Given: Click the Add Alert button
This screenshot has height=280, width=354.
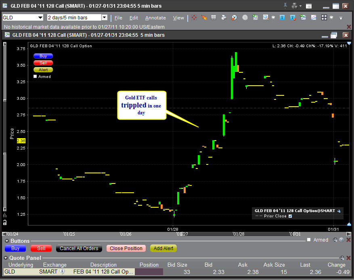Looking at the screenshot, I should 163,248.
